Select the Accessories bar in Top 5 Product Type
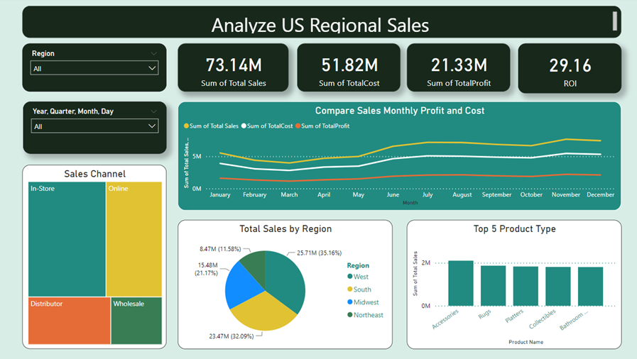637x359 pixels. tap(460, 283)
